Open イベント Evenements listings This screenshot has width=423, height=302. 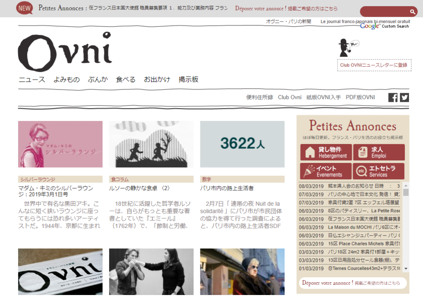coord(326,171)
